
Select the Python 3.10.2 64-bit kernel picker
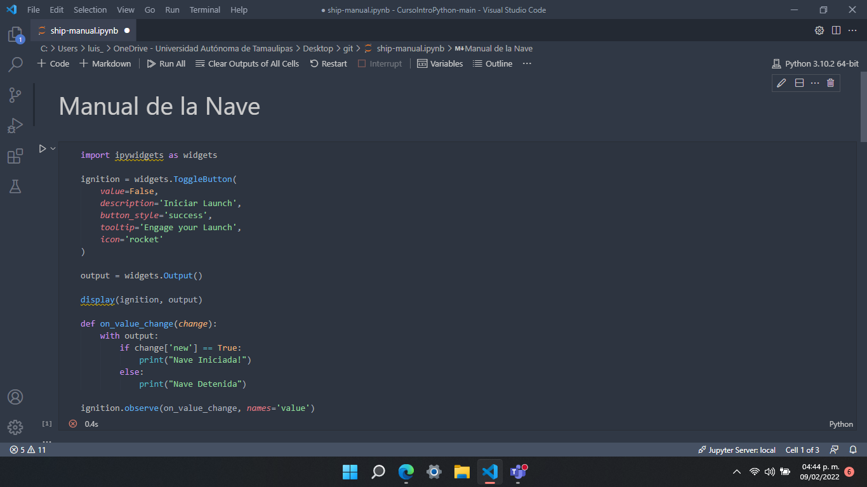pyautogui.click(x=815, y=63)
